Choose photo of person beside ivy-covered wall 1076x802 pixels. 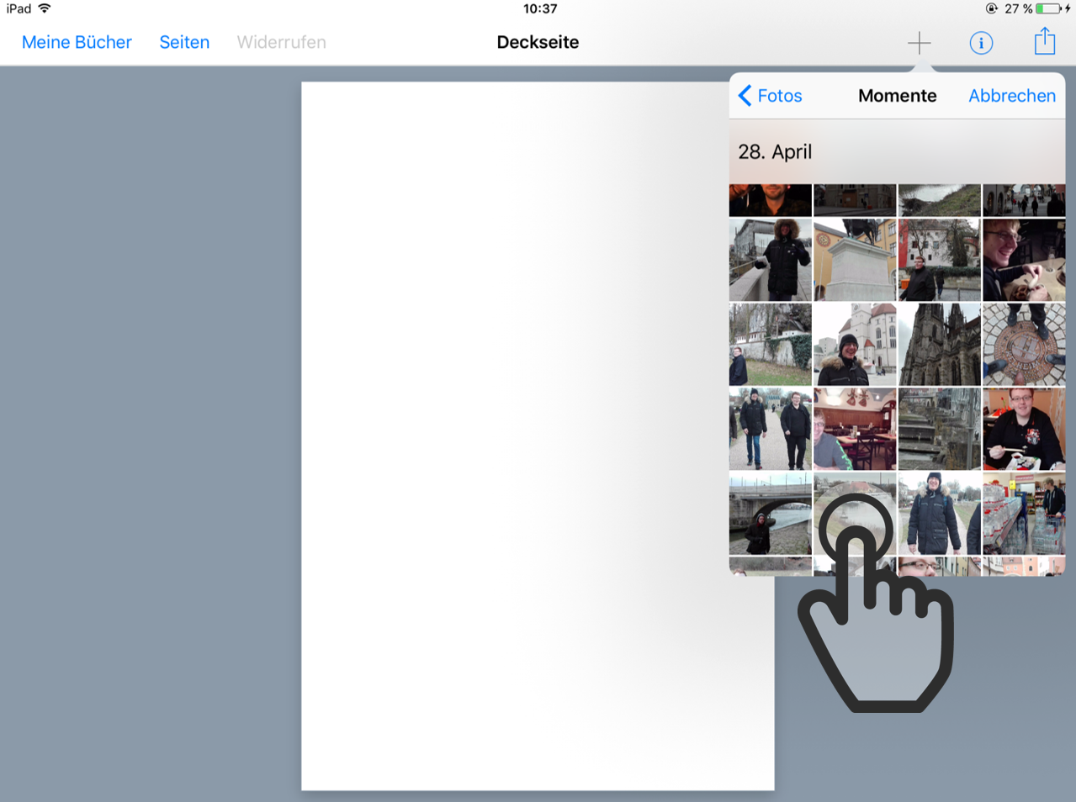(x=770, y=345)
